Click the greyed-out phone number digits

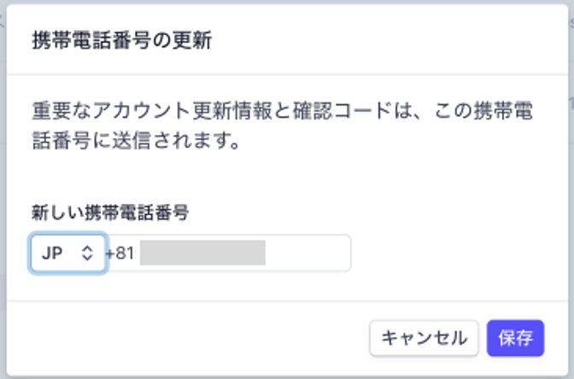tap(202, 254)
